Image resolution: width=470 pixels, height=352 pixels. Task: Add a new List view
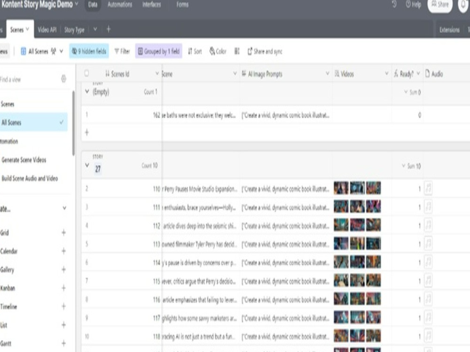(x=63, y=325)
